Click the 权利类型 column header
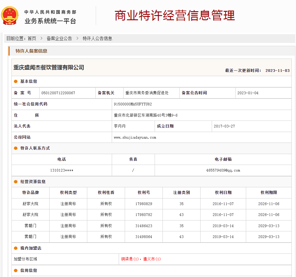Viewport: 296px width, 277px height. pyautogui.click(x=68, y=193)
